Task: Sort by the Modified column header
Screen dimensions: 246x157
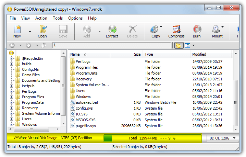Action: coord(211,54)
